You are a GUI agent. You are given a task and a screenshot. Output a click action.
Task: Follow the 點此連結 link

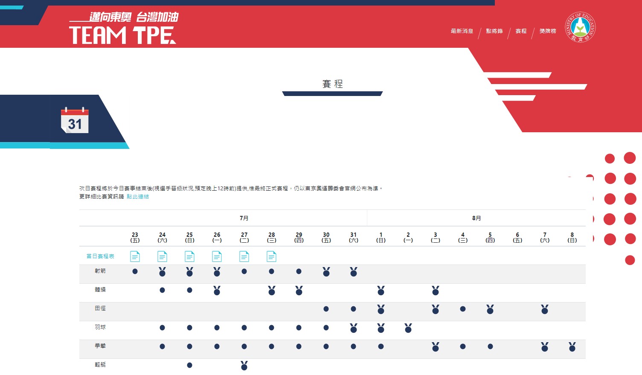pyautogui.click(x=138, y=197)
